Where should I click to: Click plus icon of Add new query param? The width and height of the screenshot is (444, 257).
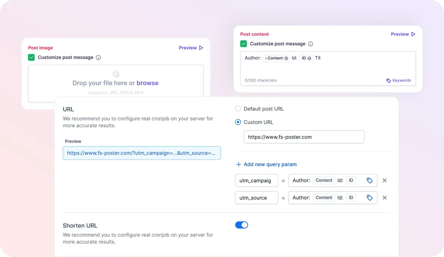238,164
